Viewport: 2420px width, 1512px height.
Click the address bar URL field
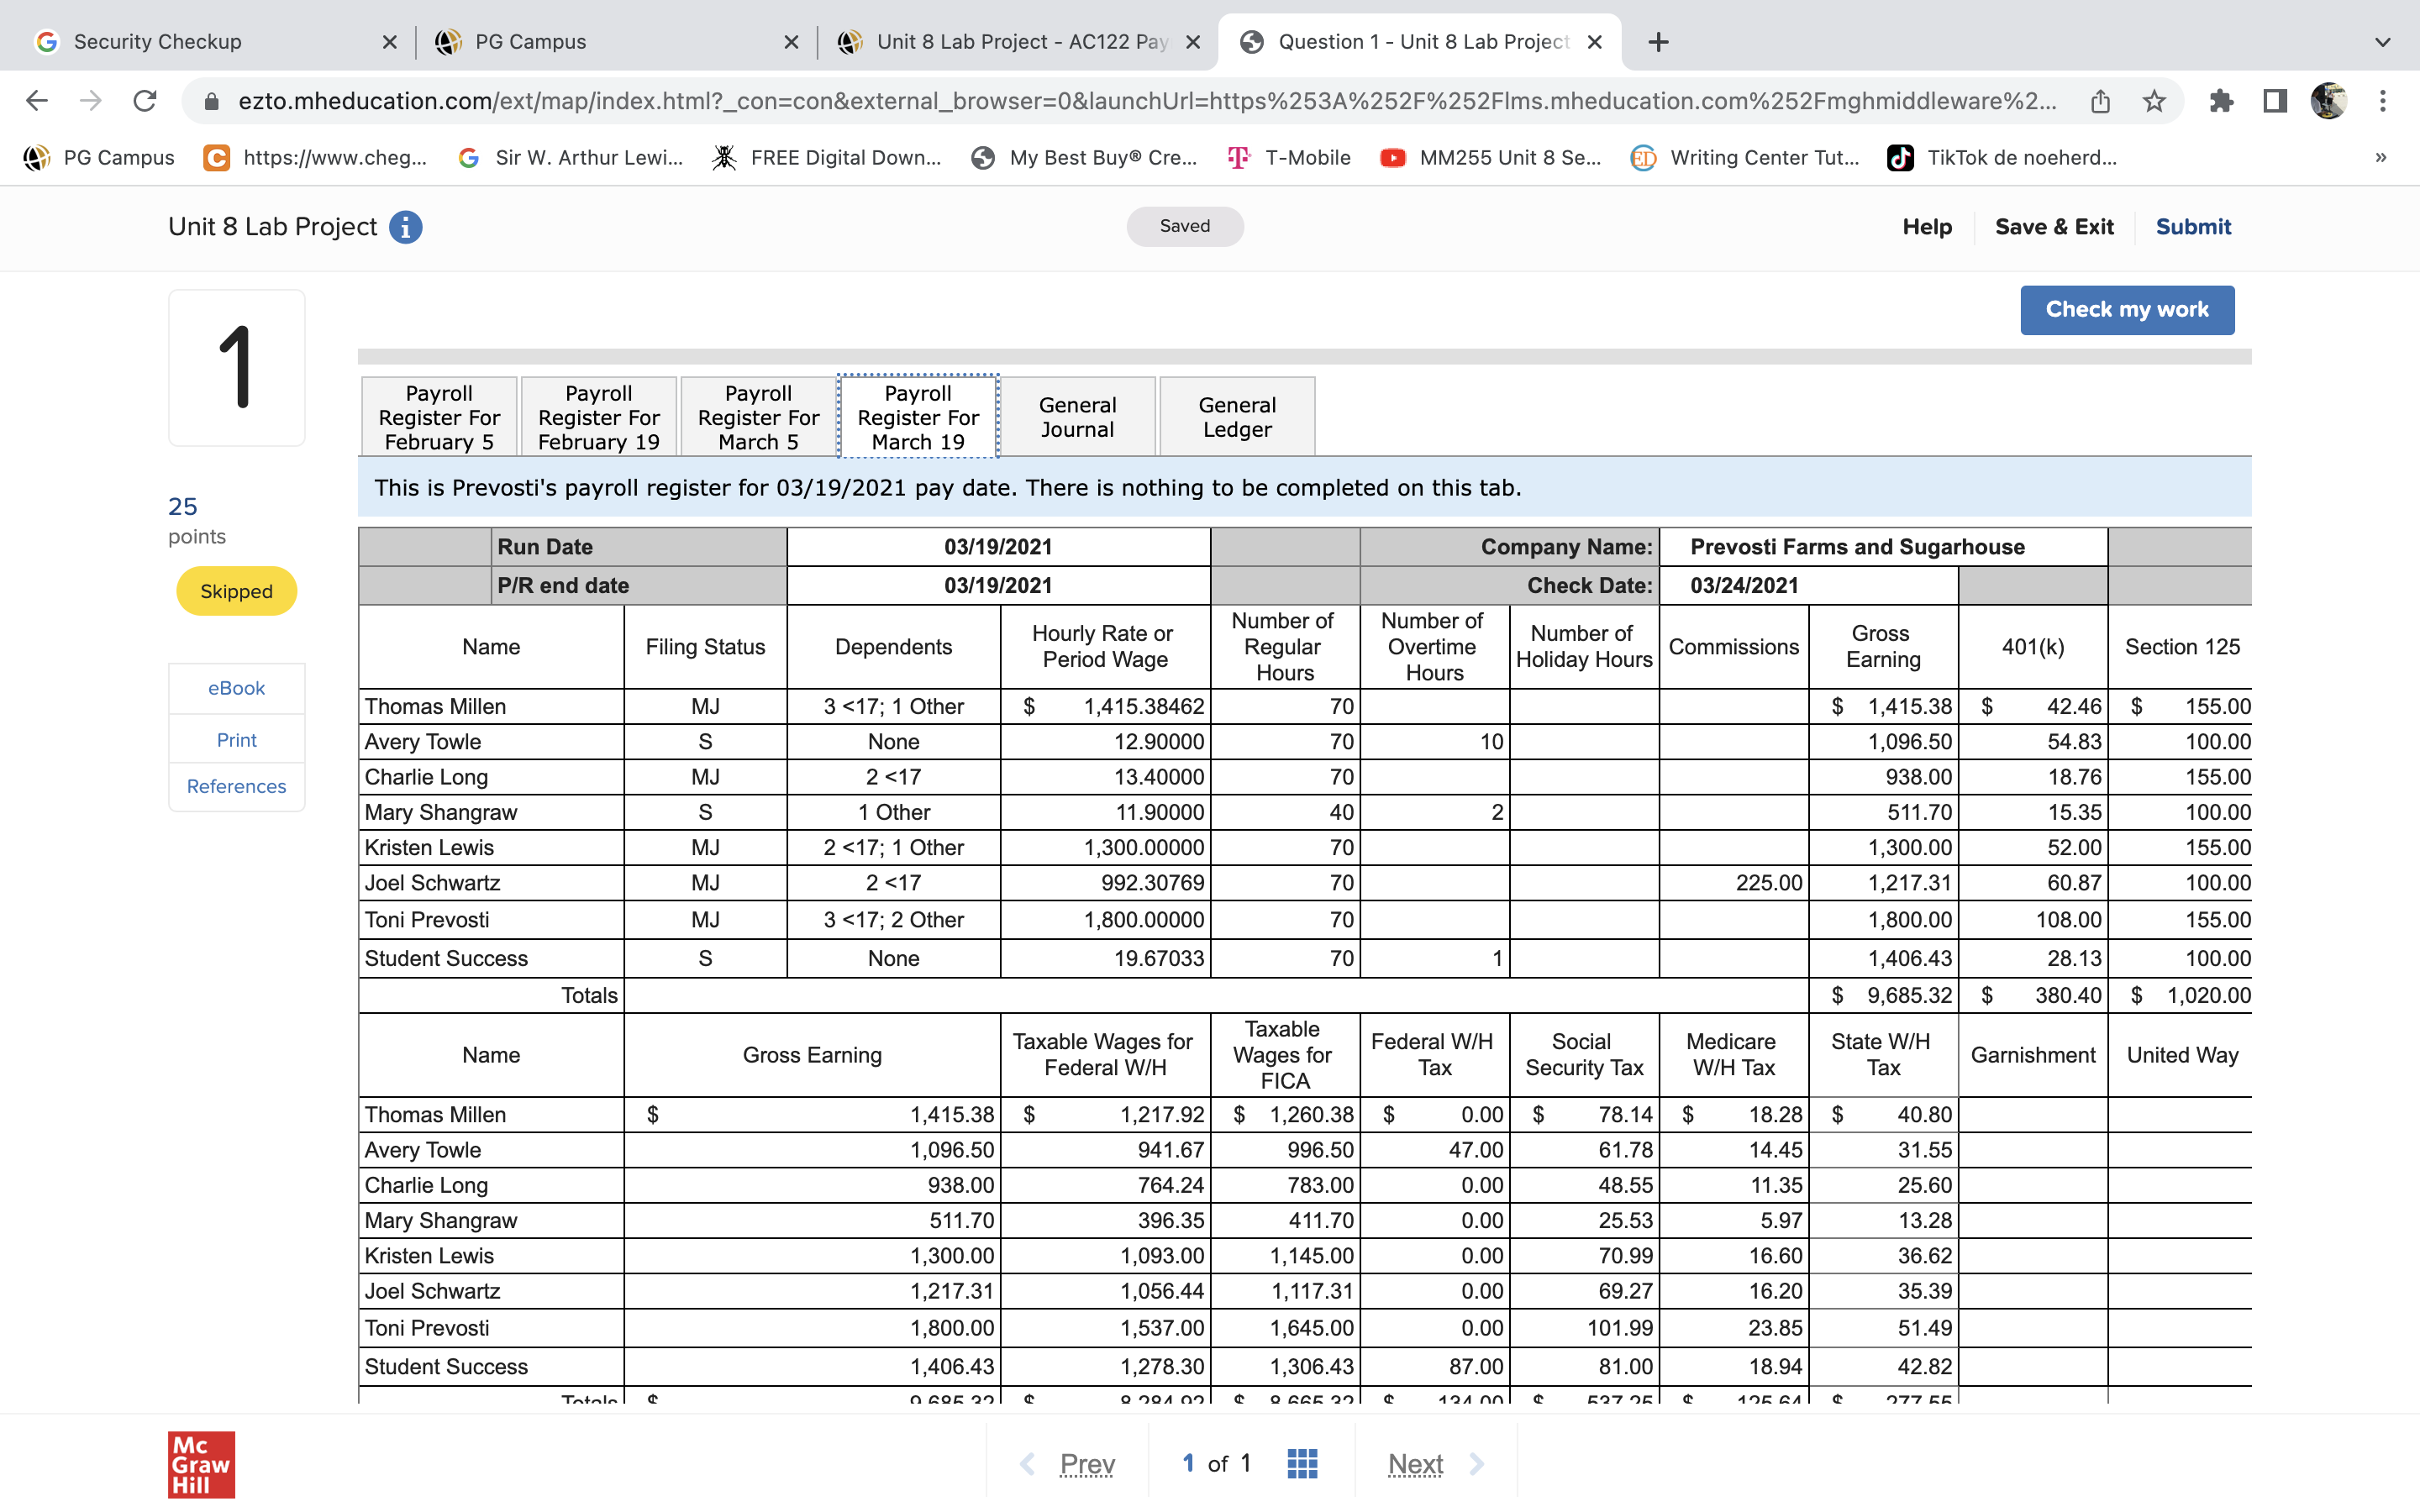1140,101
